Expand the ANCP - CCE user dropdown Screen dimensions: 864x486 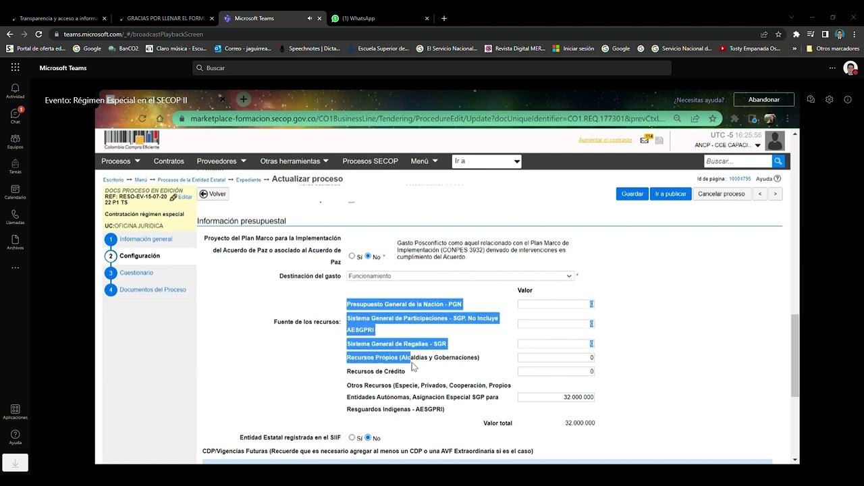click(758, 145)
